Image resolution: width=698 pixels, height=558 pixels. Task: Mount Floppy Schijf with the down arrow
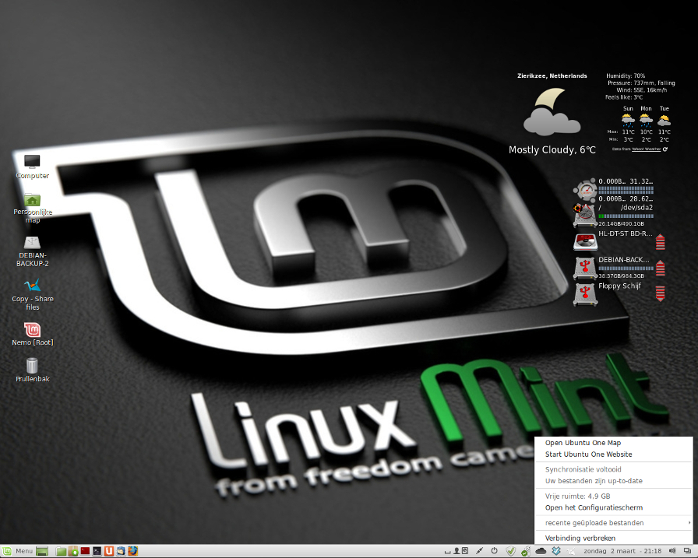(x=660, y=294)
